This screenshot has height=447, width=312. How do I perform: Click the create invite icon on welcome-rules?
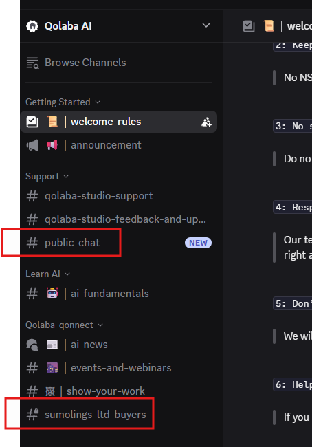206,122
